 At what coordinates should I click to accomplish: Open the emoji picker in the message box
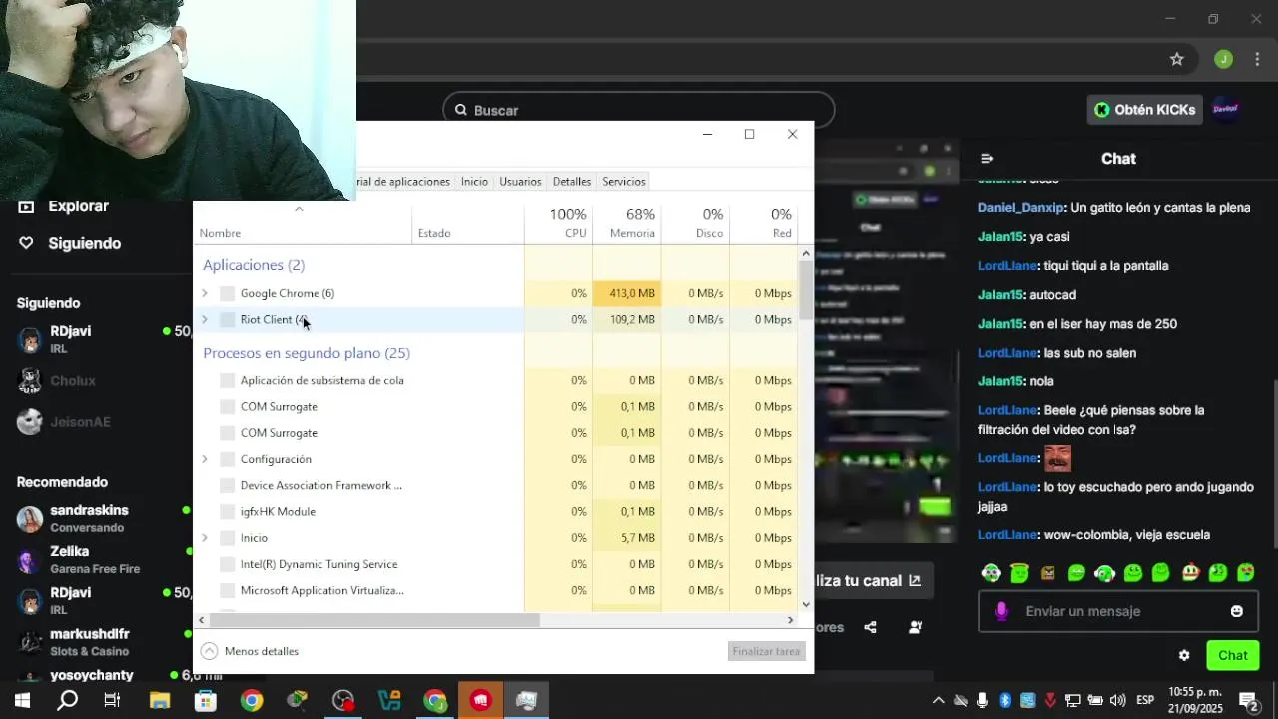[x=1237, y=611]
